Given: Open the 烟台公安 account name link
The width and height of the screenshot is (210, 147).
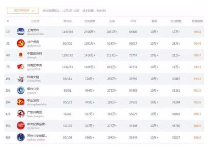Looking at the screenshot, I should point(33,89).
